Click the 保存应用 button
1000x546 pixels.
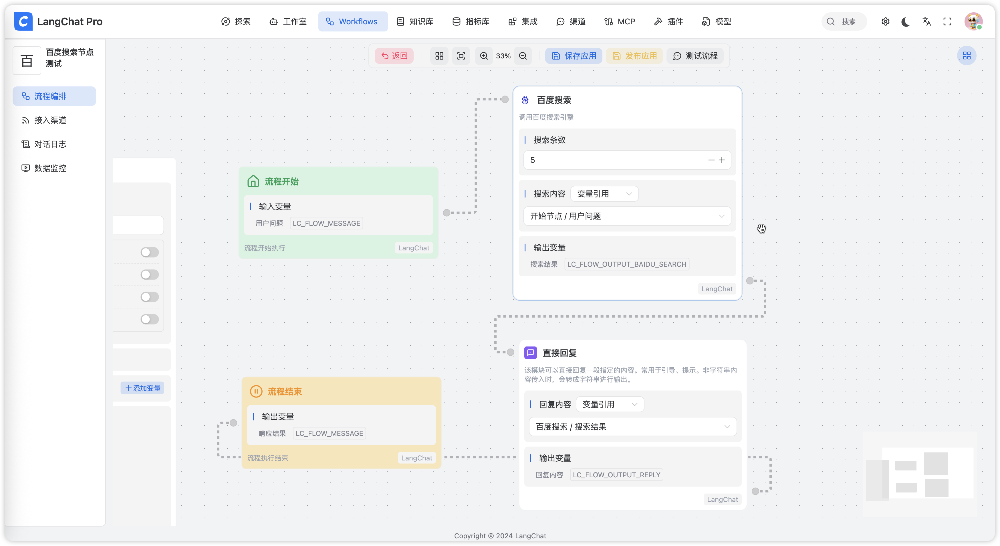click(x=574, y=56)
